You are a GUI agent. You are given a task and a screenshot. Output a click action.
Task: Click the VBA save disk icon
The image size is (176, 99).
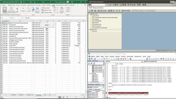pyautogui.click(x=95, y=59)
